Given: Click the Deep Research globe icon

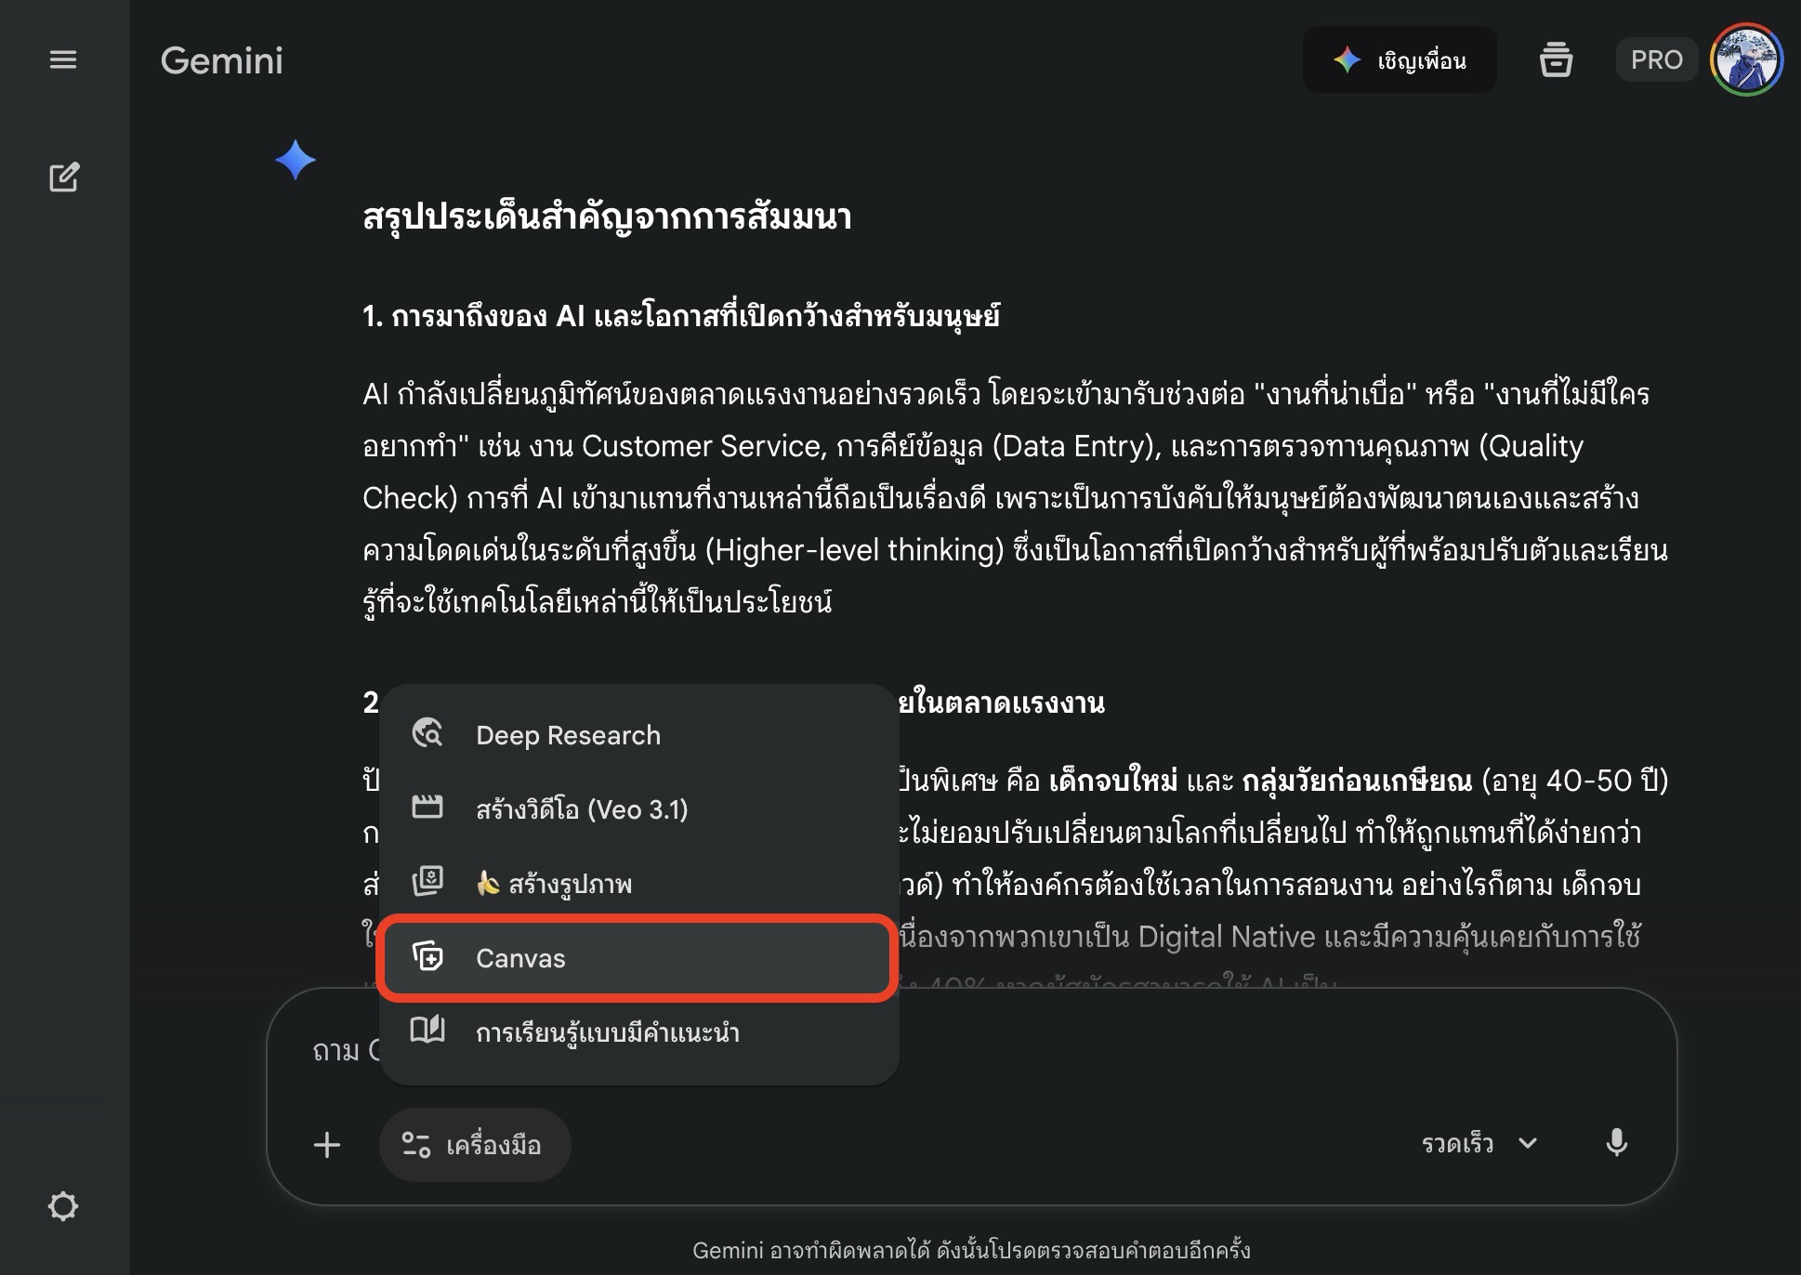Looking at the screenshot, I should 427,734.
